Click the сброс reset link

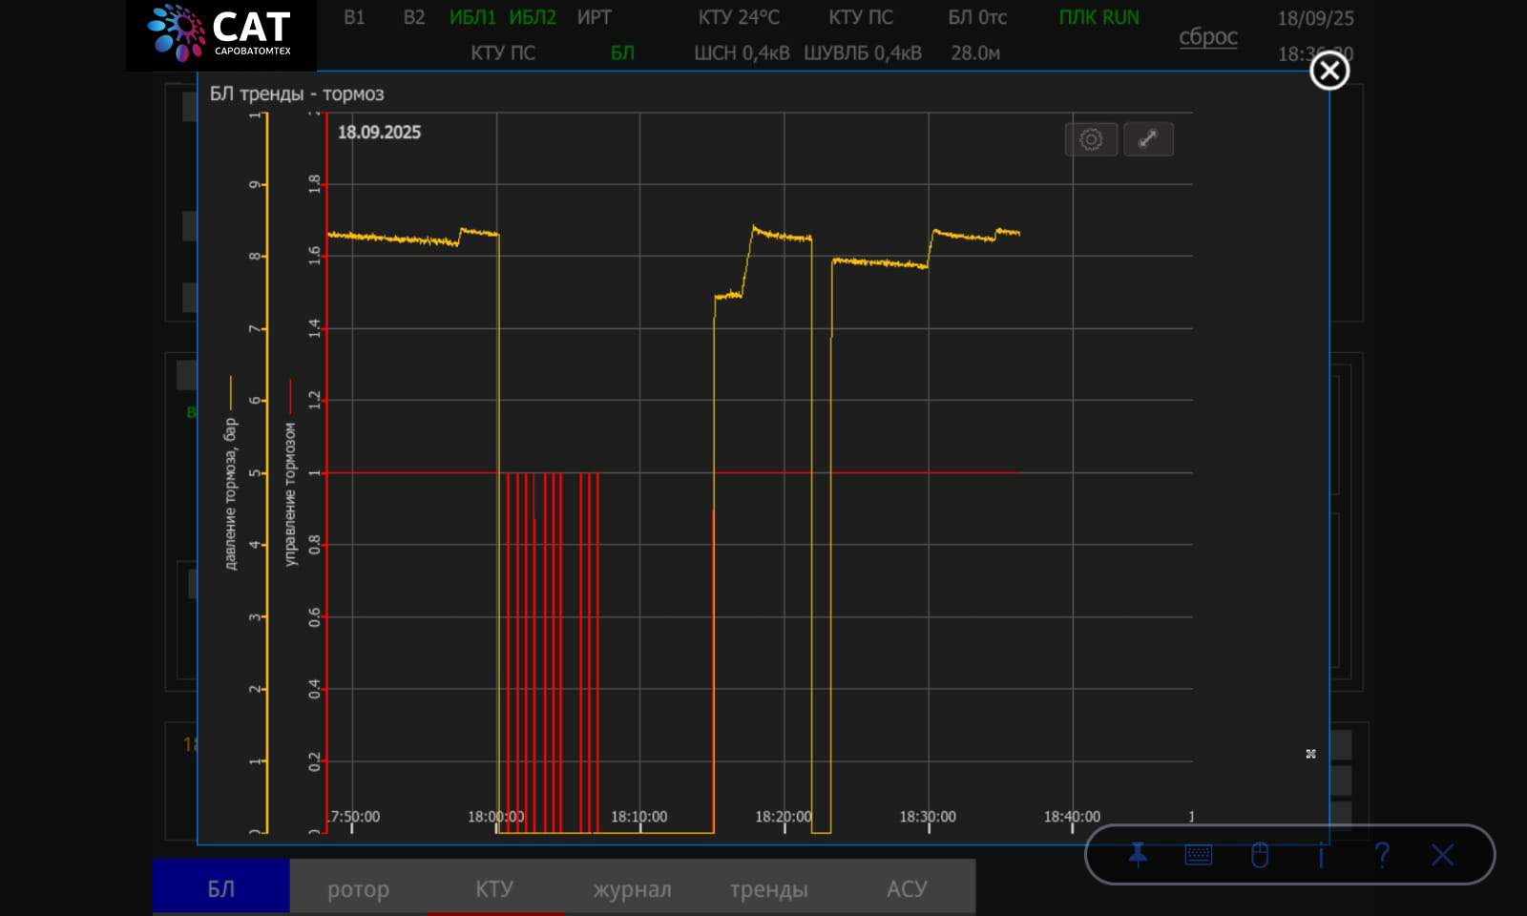[1208, 36]
